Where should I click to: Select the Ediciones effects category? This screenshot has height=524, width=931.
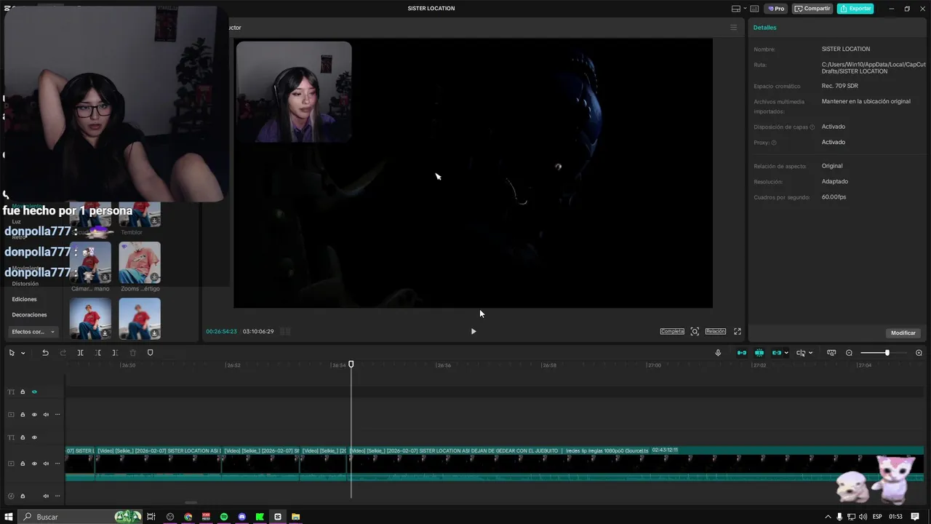(x=24, y=299)
